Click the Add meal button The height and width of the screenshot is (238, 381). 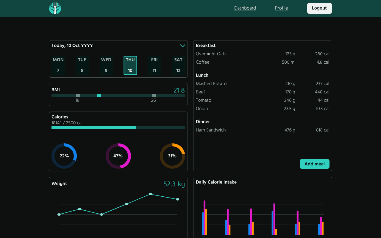click(315, 164)
